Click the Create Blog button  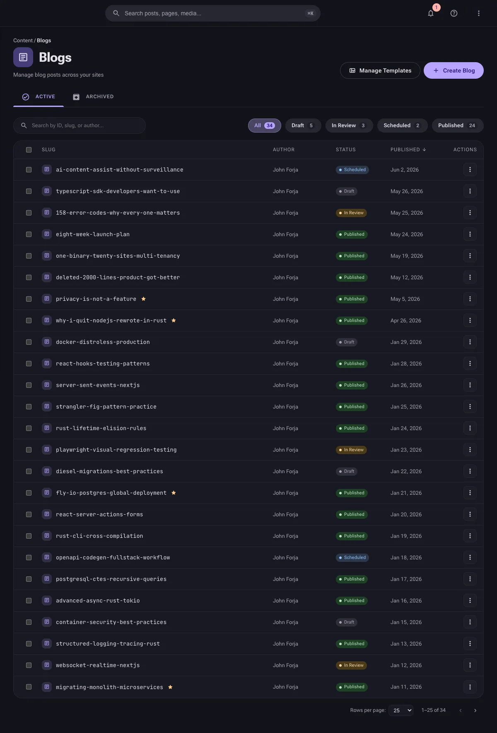tap(454, 70)
